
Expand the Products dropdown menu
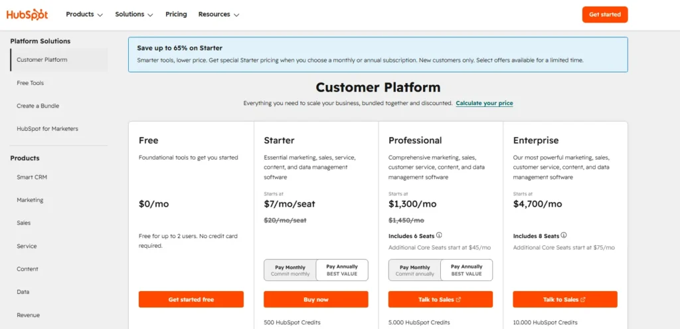click(84, 15)
